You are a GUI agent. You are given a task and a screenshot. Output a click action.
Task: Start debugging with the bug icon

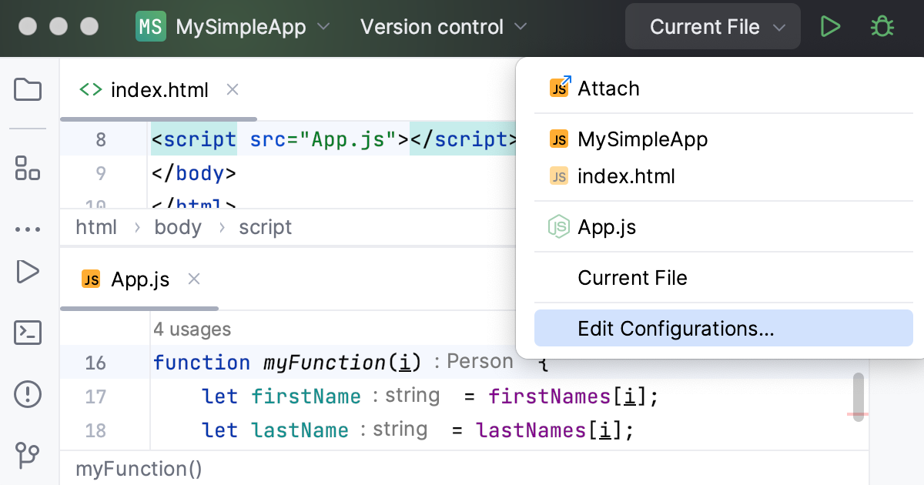[882, 25]
